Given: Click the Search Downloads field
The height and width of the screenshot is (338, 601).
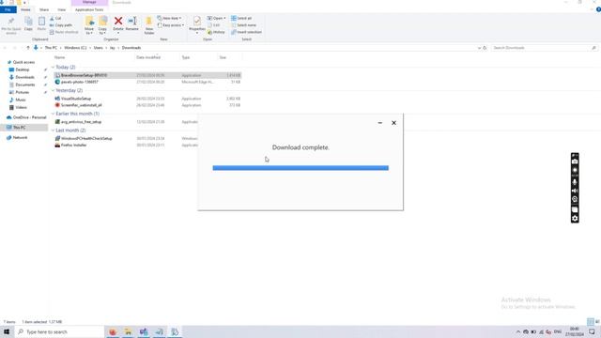Looking at the screenshot, I should tap(545, 48).
